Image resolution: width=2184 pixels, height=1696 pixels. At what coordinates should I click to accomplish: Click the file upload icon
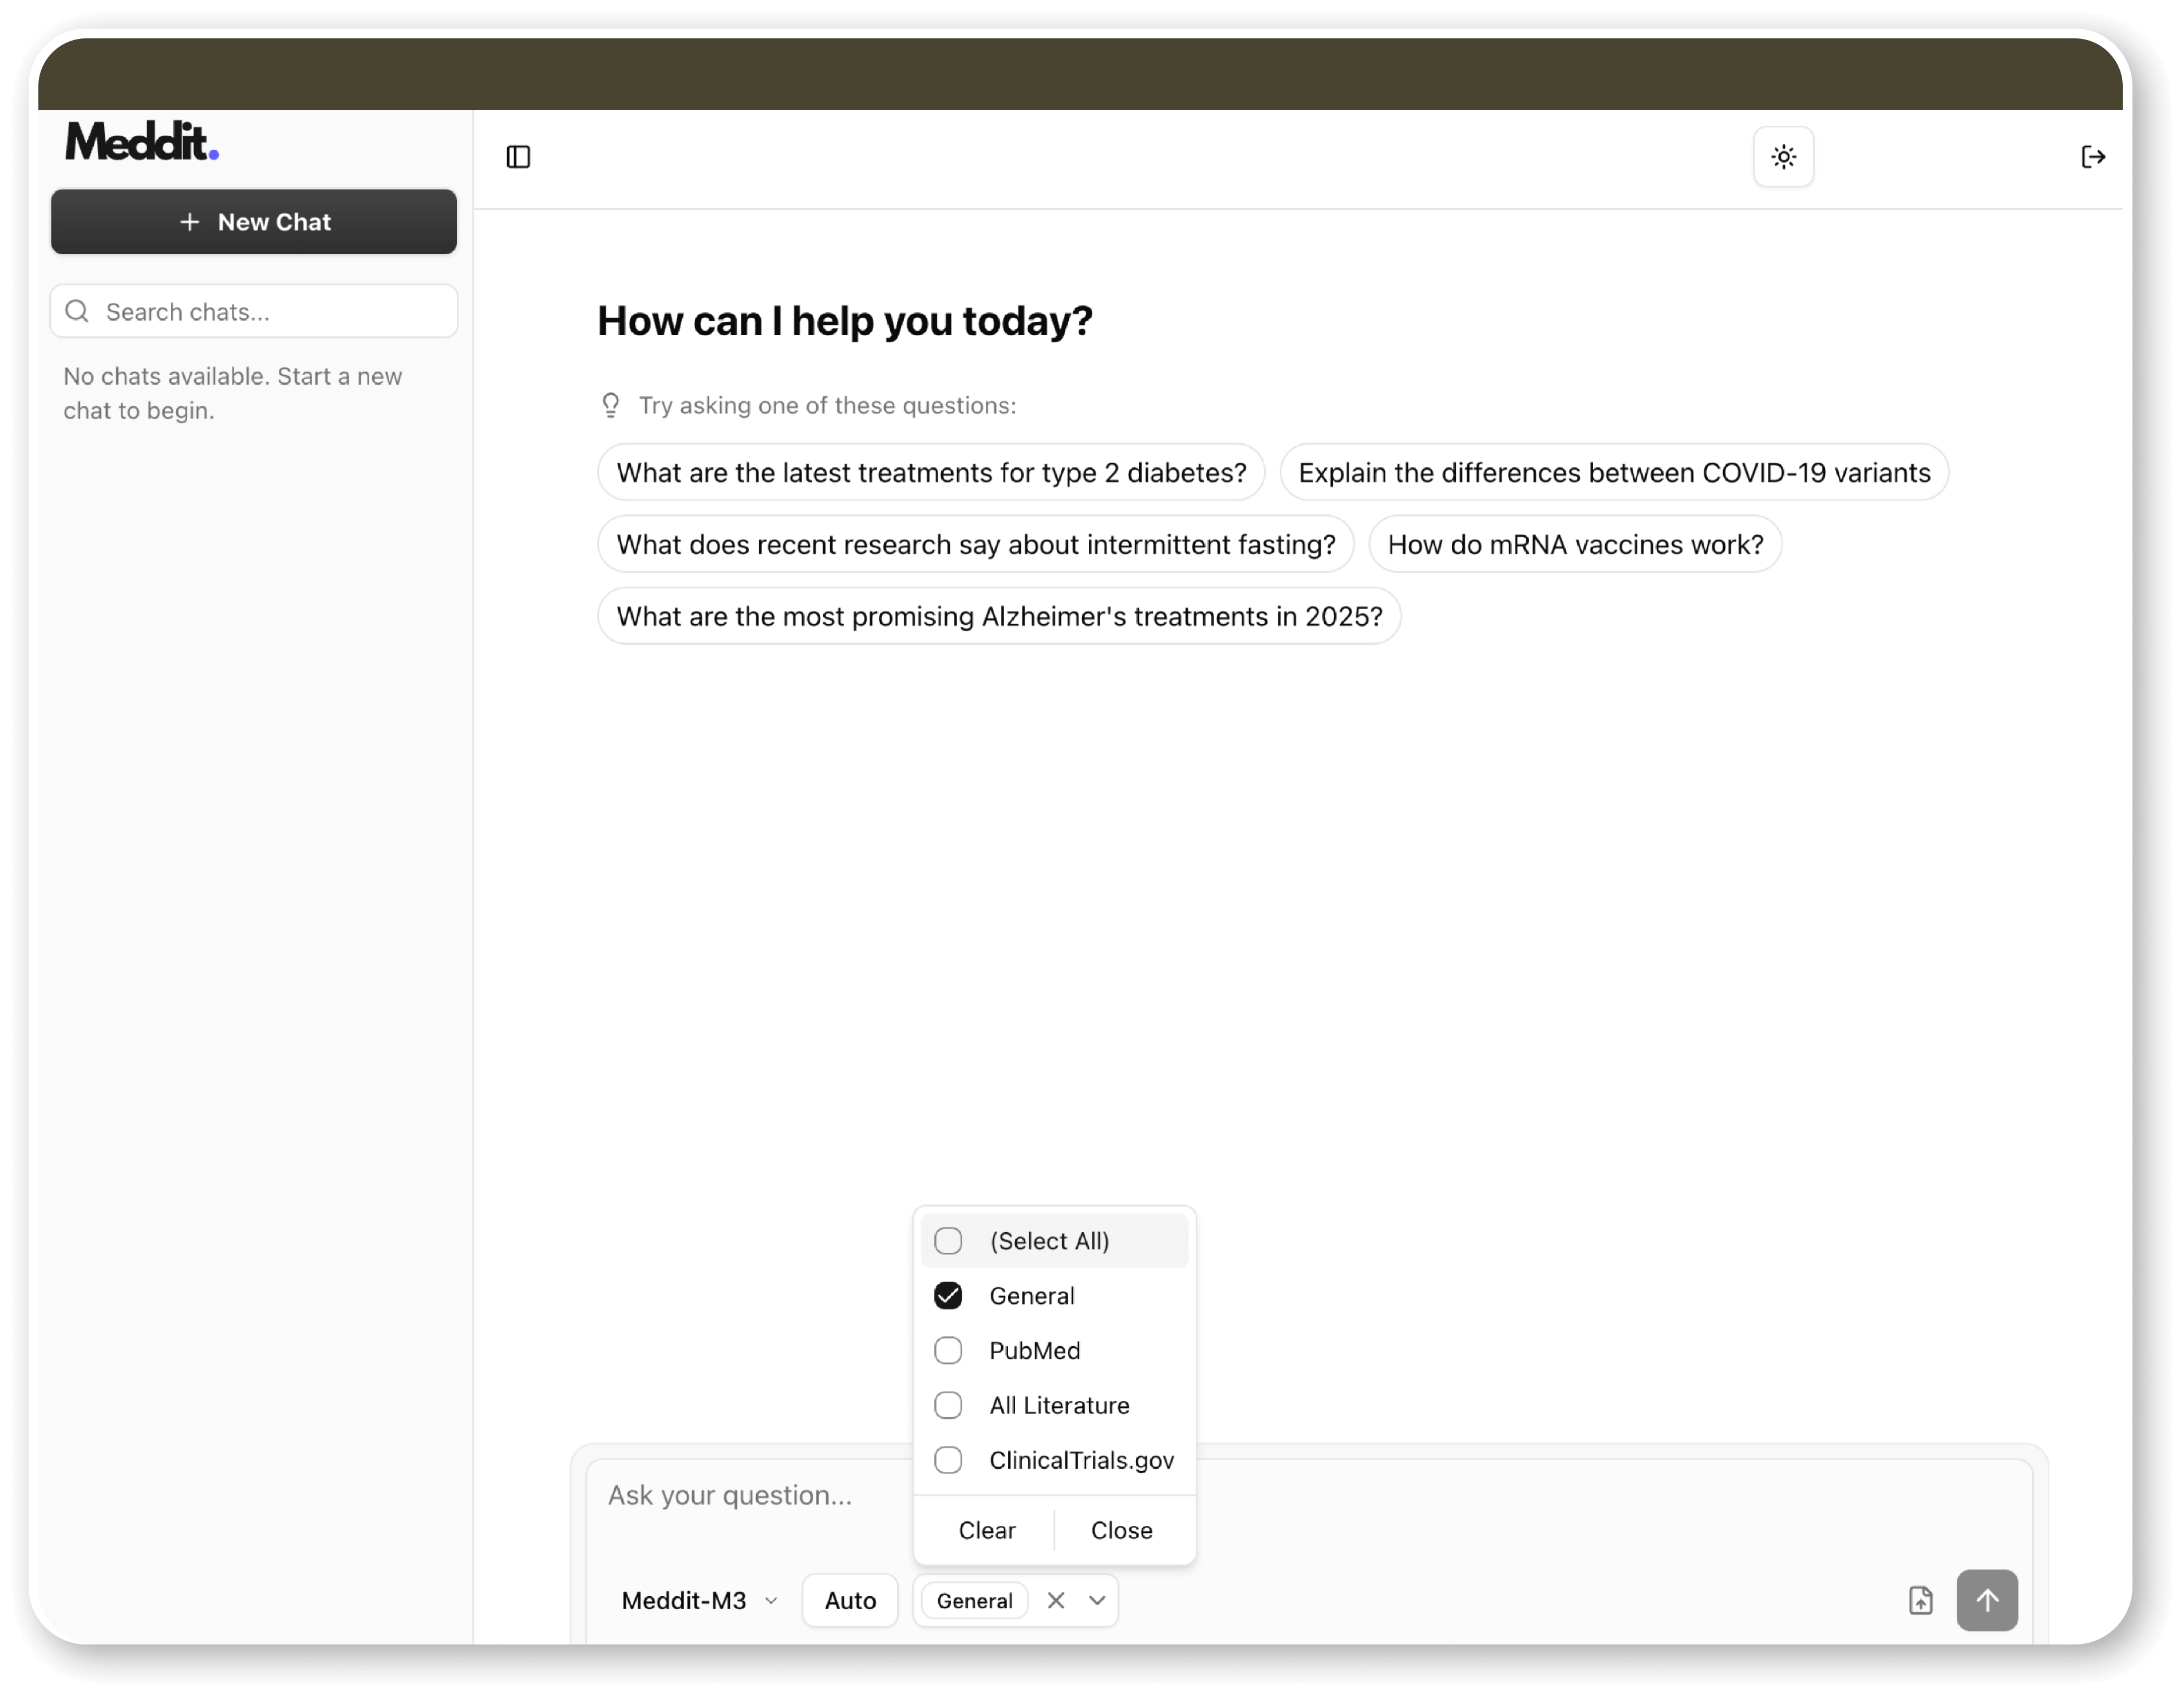coord(1920,1600)
